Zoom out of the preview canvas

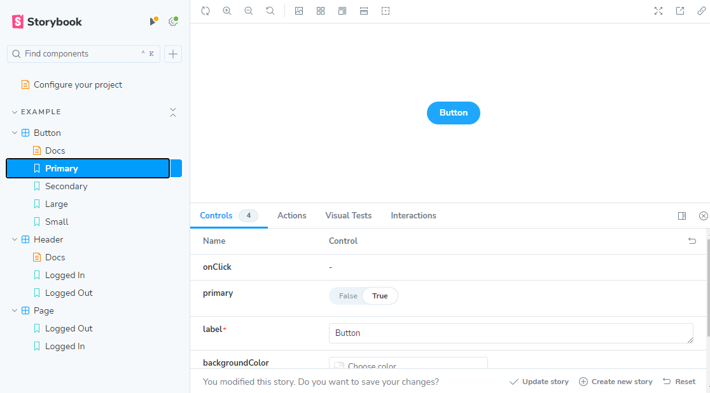[249, 11]
